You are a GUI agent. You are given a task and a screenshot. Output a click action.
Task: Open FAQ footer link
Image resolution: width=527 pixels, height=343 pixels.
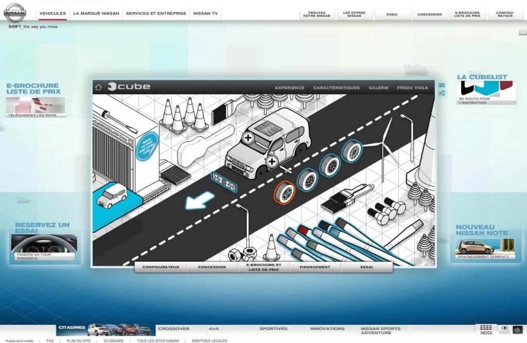tap(50, 340)
